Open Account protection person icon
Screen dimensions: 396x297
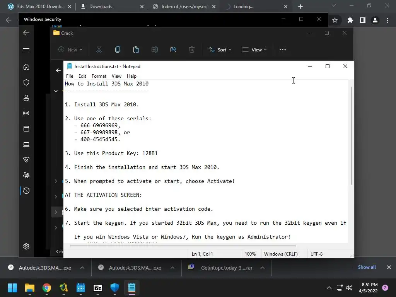click(x=26, y=98)
